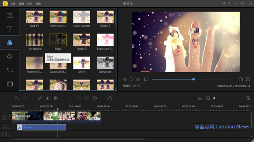
Task: Toggle the preview volume speaker
Action: point(241,79)
